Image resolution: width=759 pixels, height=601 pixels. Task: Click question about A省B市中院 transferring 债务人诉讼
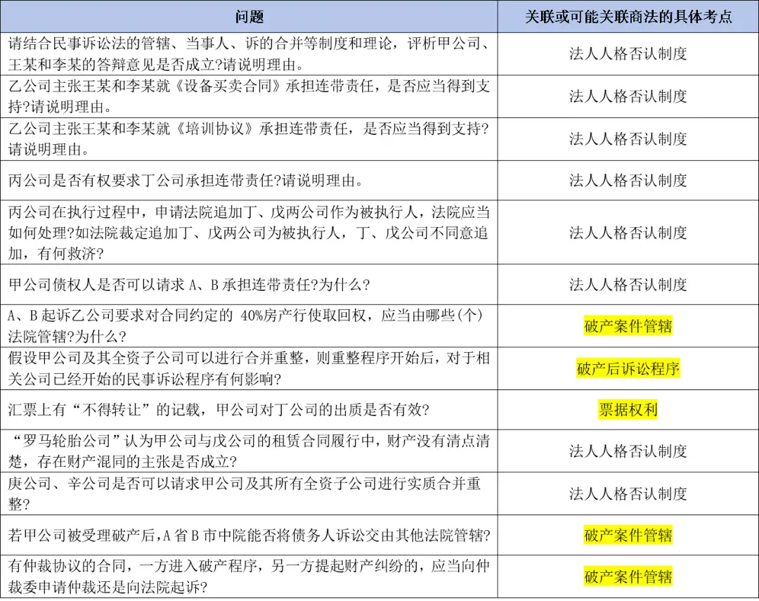(249, 535)
